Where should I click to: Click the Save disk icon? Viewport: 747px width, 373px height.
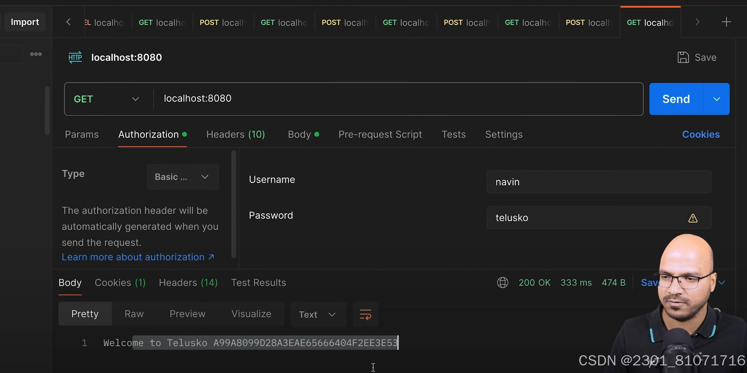click(683, 57)
